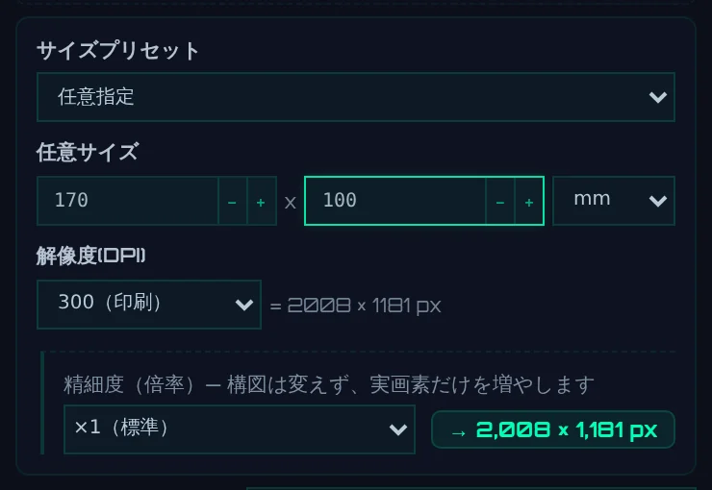Open the 300（印刷）resolution dropdown
The height and width of the screenshot is (490, 712).
pyautogui.click(x=149, y=305)
